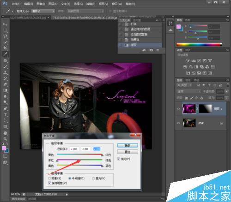The height and width of the screenshot is (202, 231).
Task: Click the lock position icon
Action: click(x=196, y=98)
